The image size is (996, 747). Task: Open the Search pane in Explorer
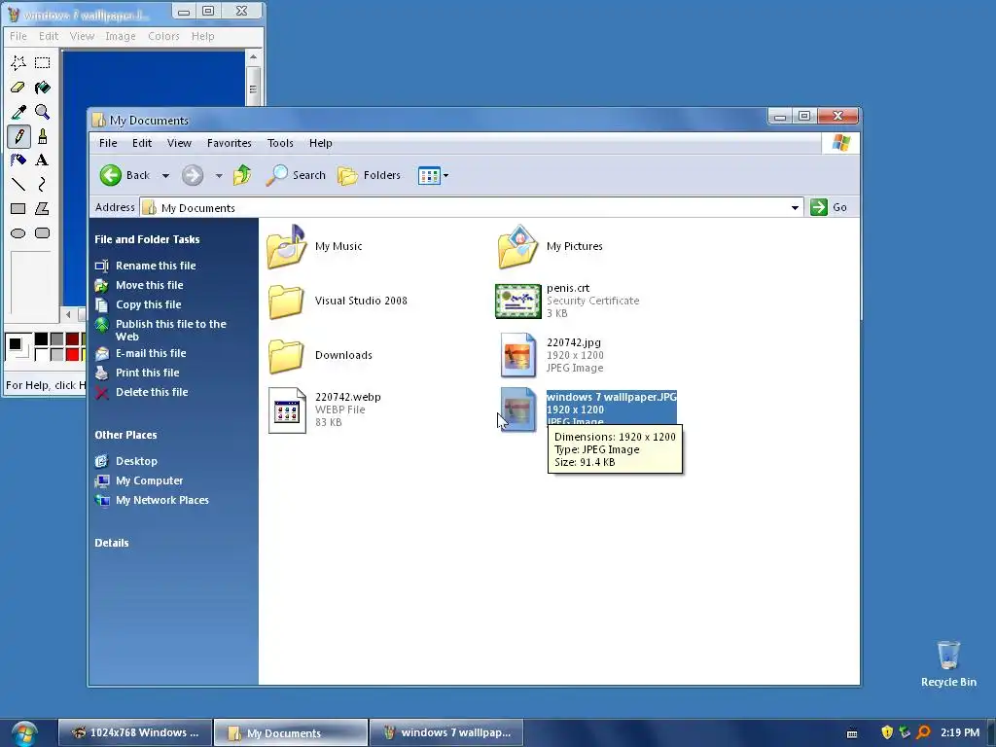[x=296, y=175]
